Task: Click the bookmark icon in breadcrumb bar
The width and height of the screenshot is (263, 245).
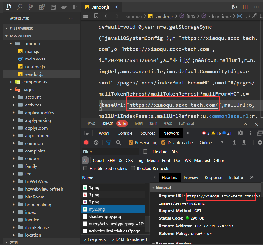Action: pos(96,16)
